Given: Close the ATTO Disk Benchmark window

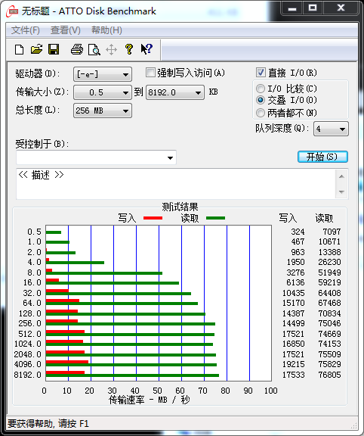Looking at the screenshot, I should tap(341, 8).
